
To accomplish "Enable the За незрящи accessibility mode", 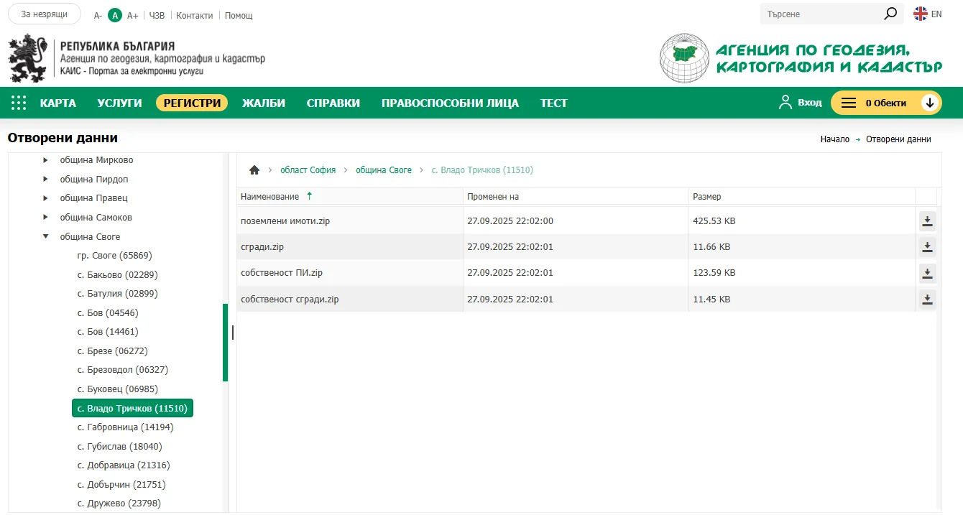I will coord(45,14).
